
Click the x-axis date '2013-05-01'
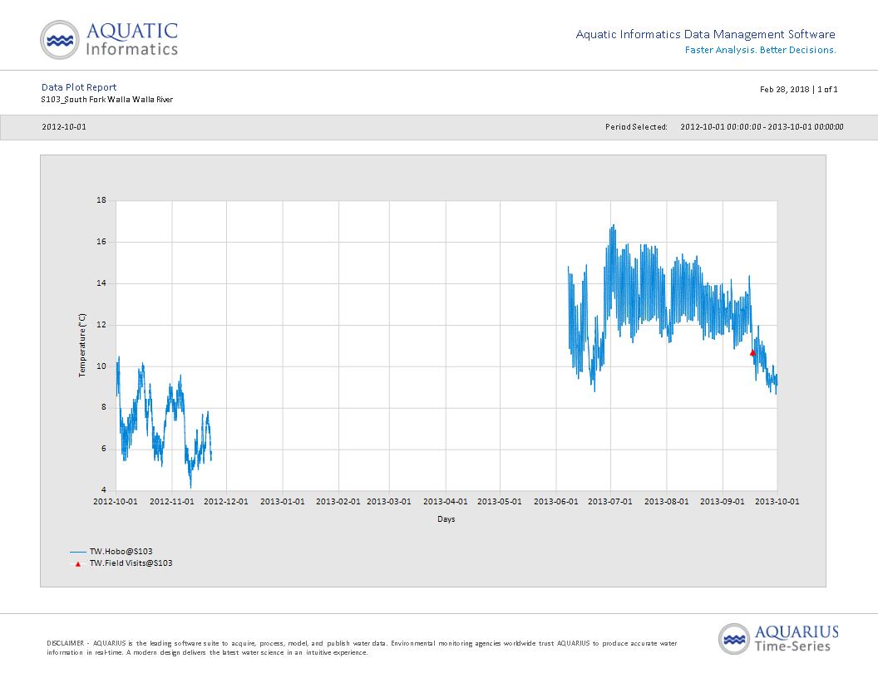(500, 501)
